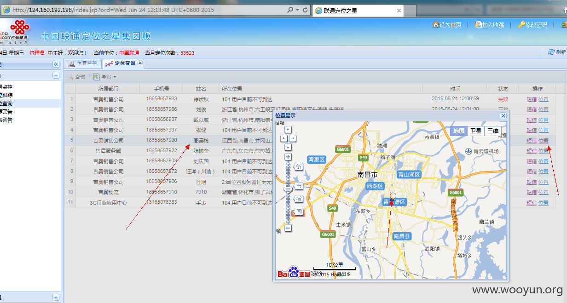This screenshot has width=567, height=303.
Task: Switch map to 卫星 satellite view
Action: click(x=475, y=131)
